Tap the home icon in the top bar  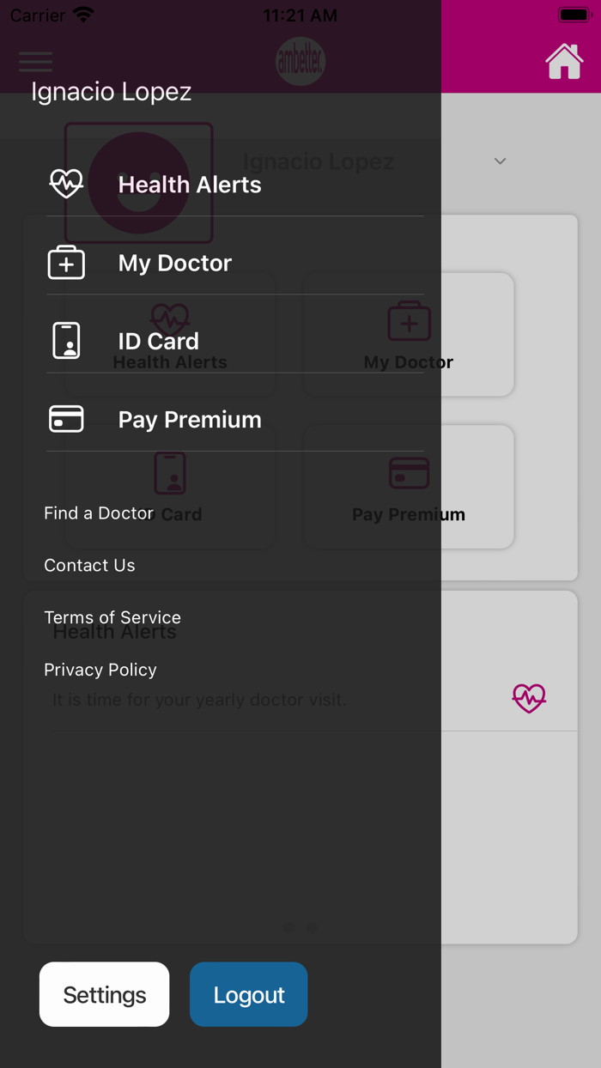point(564,61)
